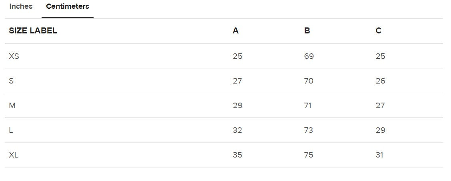Click value 69 in the XS row
This screenshot has height=181, width=451.
(309, 56)
